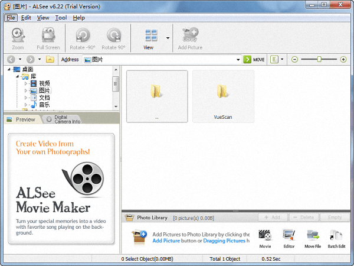Rotate the picture -90 degrees
Image resolution: width=354 pixels, height=266 pixels.
[x=83, y=38]
